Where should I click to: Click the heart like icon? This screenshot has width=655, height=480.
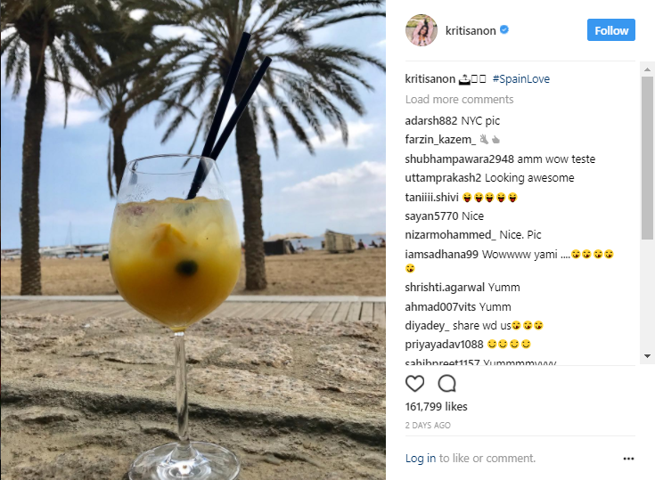(x=414, y=383)
